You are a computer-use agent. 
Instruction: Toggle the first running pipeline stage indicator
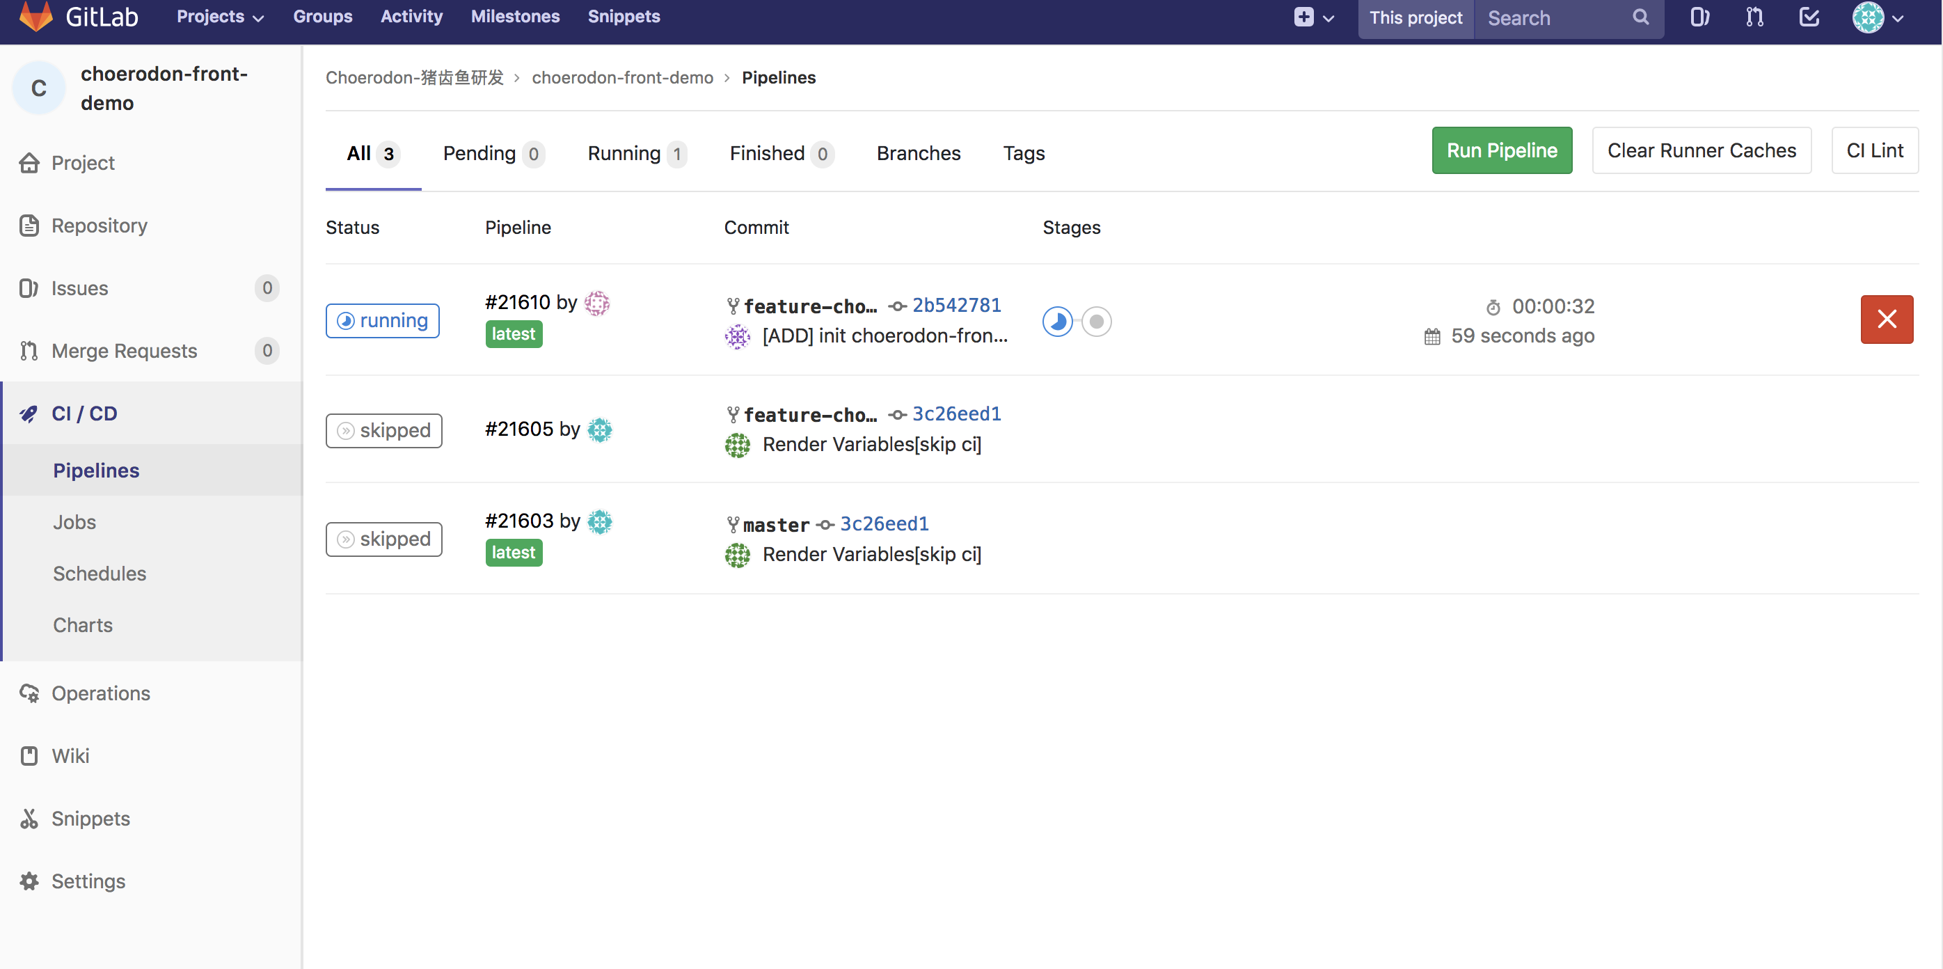(x=1059, y=321)
